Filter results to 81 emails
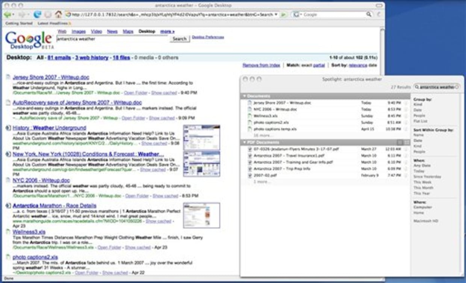 pos(59,58)
